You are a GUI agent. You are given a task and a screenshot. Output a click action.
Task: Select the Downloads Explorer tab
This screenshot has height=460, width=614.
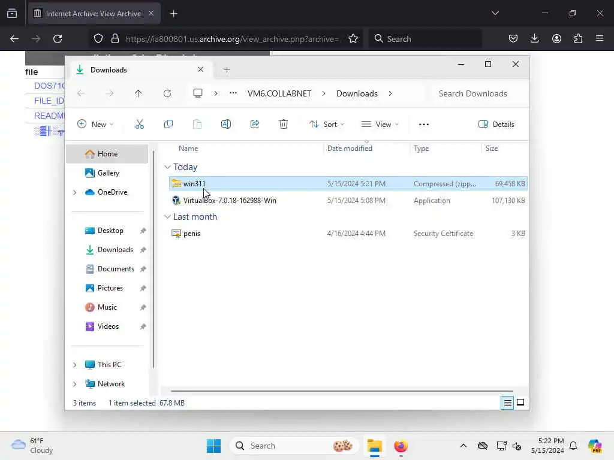coord(142,70)
